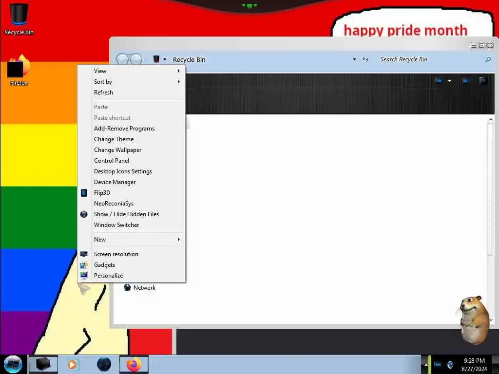Click the search magnifier icon
This screenshot has height=374, width=499.
[x=487, y=59]
